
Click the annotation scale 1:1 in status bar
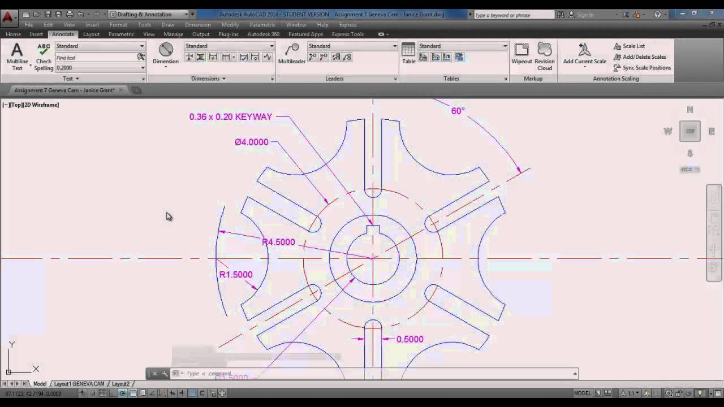click(630, 393)
